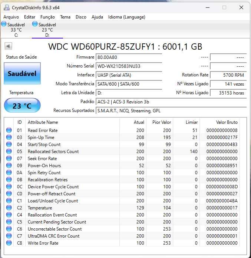Click the serial number field WD-WX21D583NU33
This screenshot has height=258, width=251.
(129, 66)
